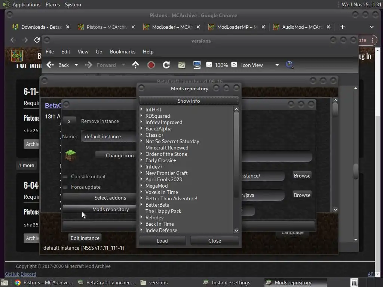
Task: Click the grass block instance icon
Action: [x=70, y=155]
